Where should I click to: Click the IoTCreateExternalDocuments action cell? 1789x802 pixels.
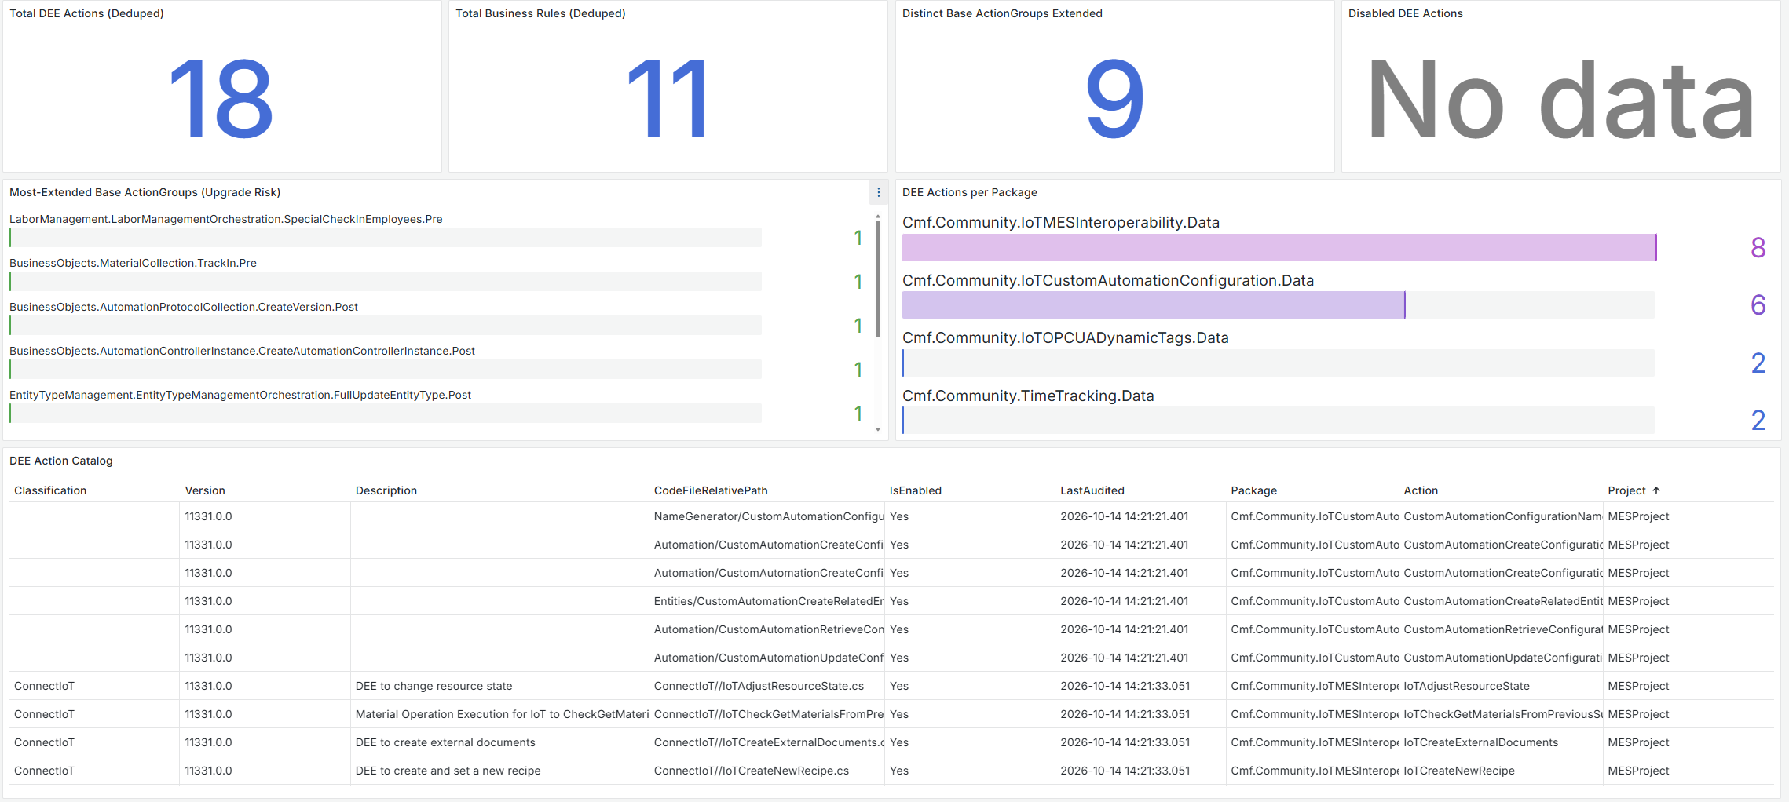tap(1502, 742)
